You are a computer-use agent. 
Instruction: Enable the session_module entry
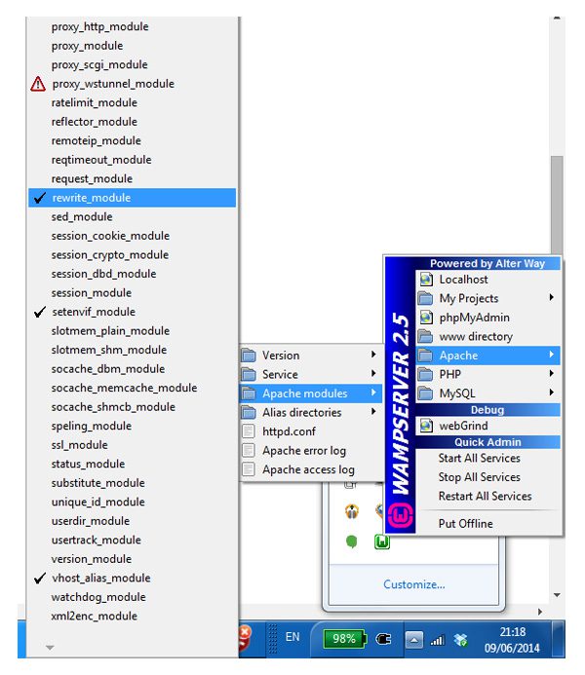tap(133, 293)
